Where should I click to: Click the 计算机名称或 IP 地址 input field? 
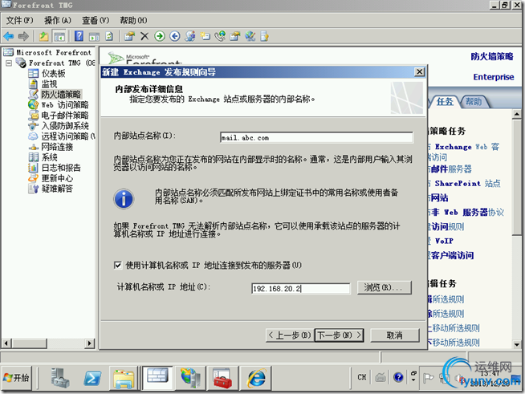301,289
